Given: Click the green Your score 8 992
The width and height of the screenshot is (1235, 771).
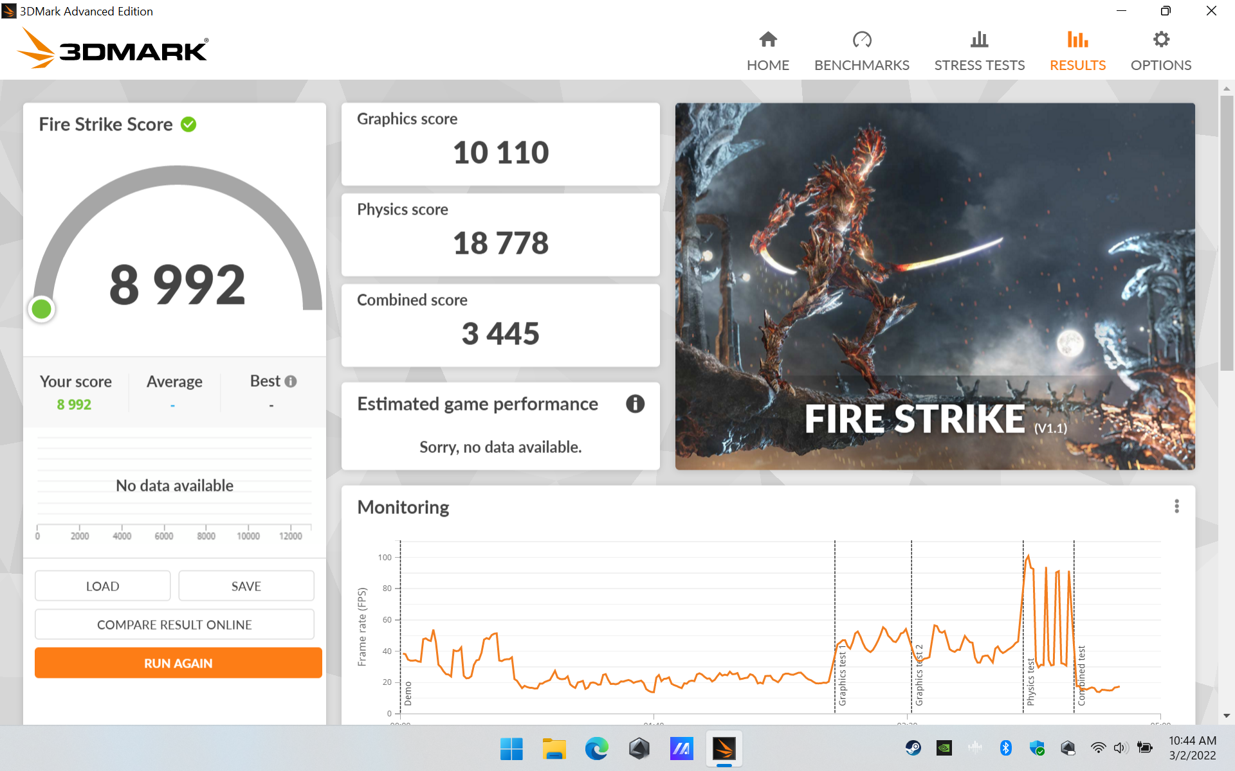Looking at the screenshot, I should (x=74, y=404).
